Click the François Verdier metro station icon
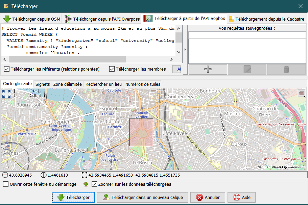Viewport: 308px width, 205px height. pyautogui.click(x=142, y=108)
